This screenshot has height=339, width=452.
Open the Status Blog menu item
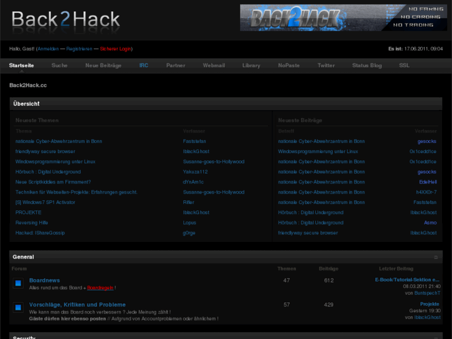pyautogui.click(x=367, y=65)
